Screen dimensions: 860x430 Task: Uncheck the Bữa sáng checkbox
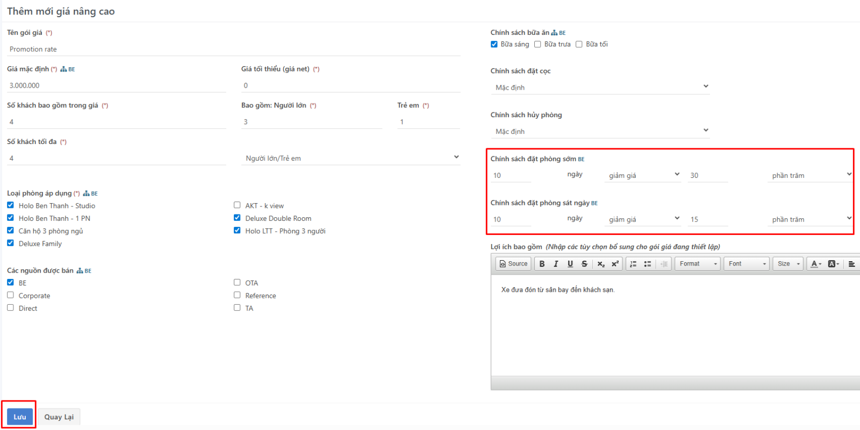tap(494, 44)
